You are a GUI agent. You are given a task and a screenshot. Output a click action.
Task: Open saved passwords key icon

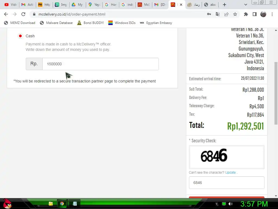click(209, 14)
